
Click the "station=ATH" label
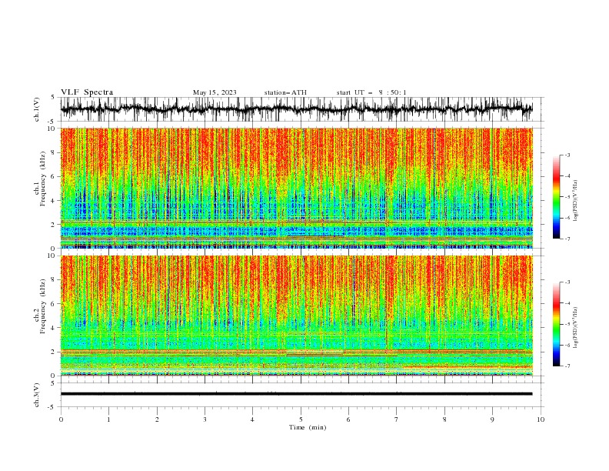[285, 92]
